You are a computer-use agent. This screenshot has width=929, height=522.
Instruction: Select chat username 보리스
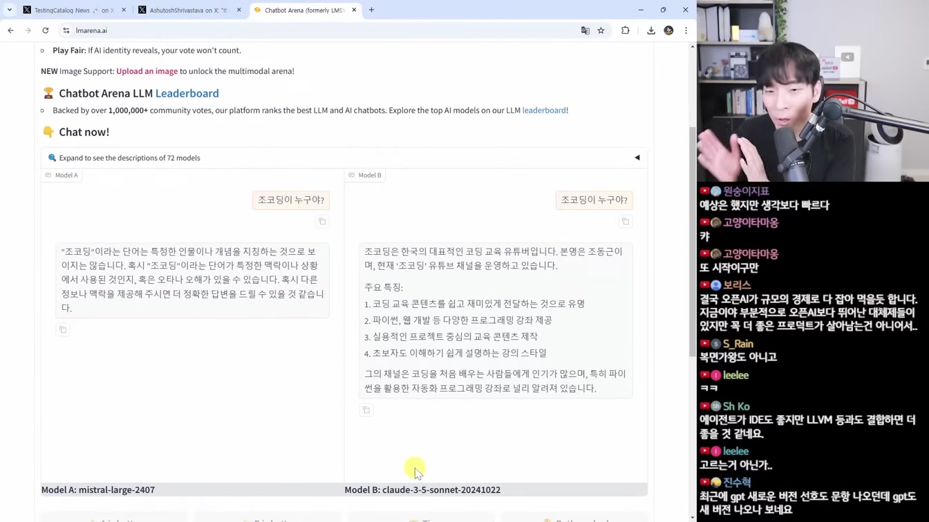(737, 285)
